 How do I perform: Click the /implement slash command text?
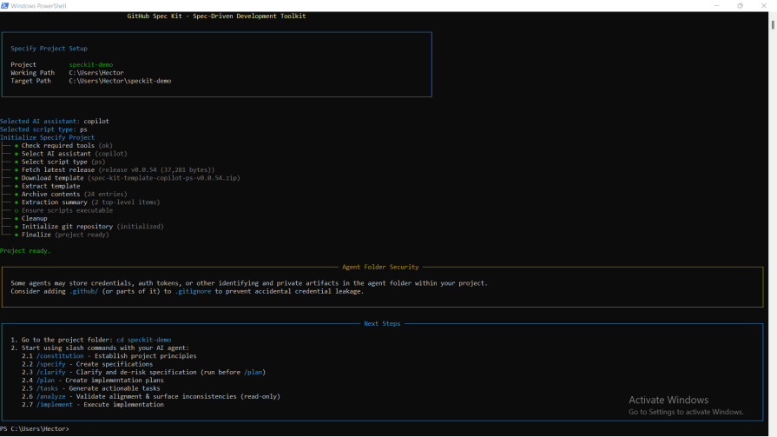57,405
